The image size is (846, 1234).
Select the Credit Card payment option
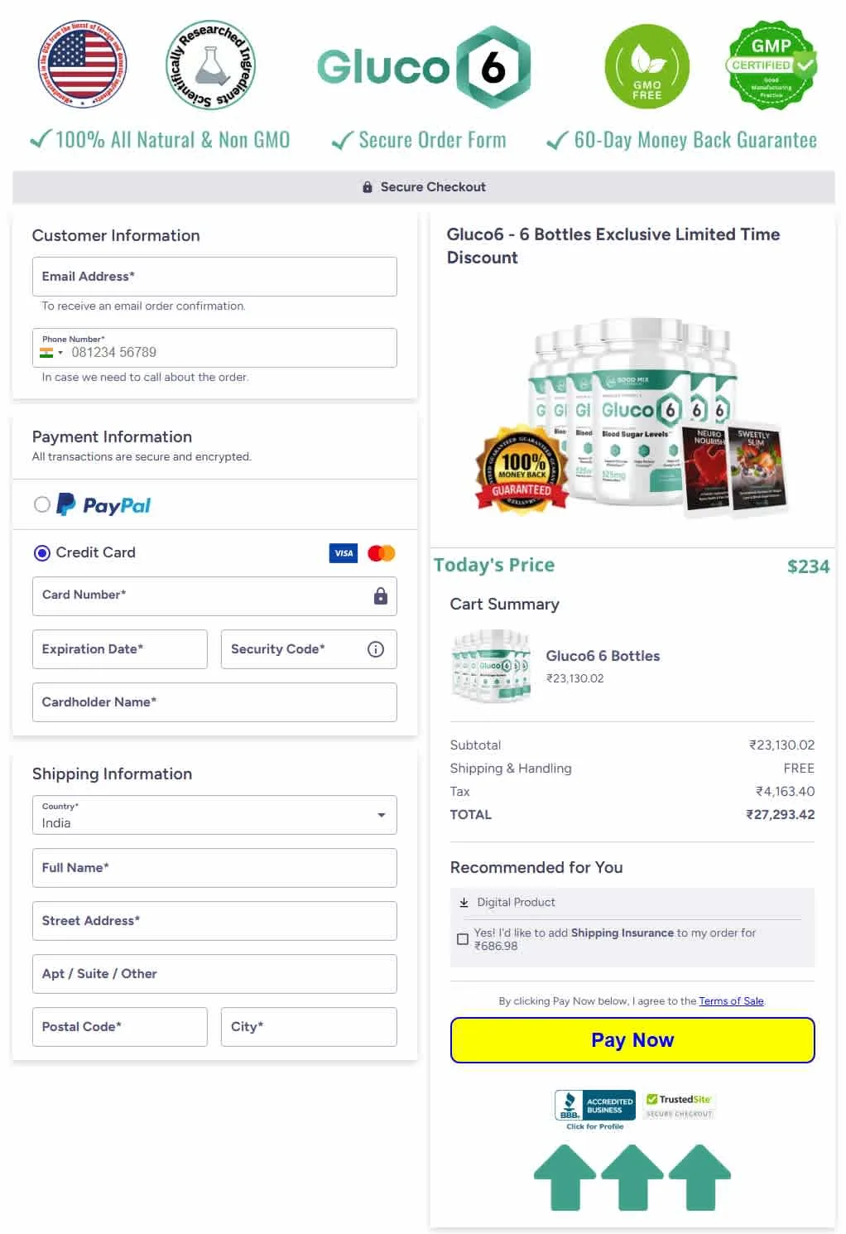[42, 552]
